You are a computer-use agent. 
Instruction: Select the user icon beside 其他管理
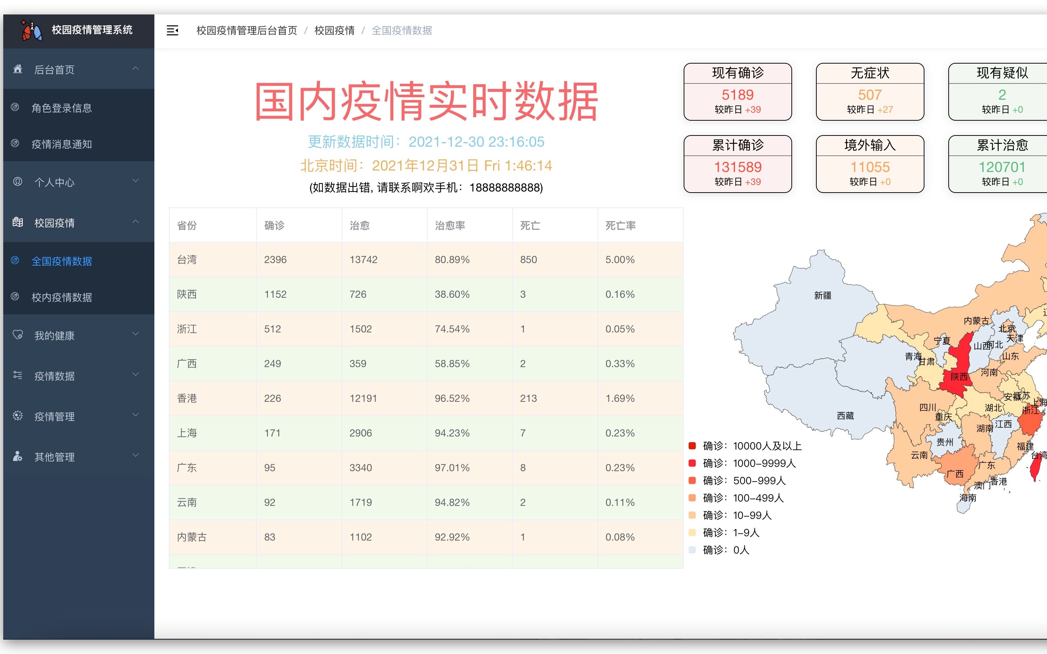click(x=17, y=456)
